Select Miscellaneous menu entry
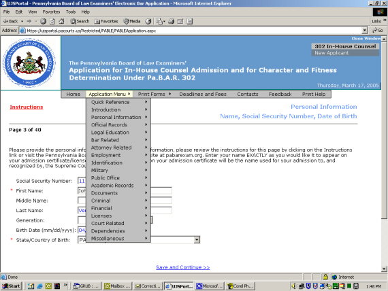Viewport: 388px width, 291px height. coord(118,239)
